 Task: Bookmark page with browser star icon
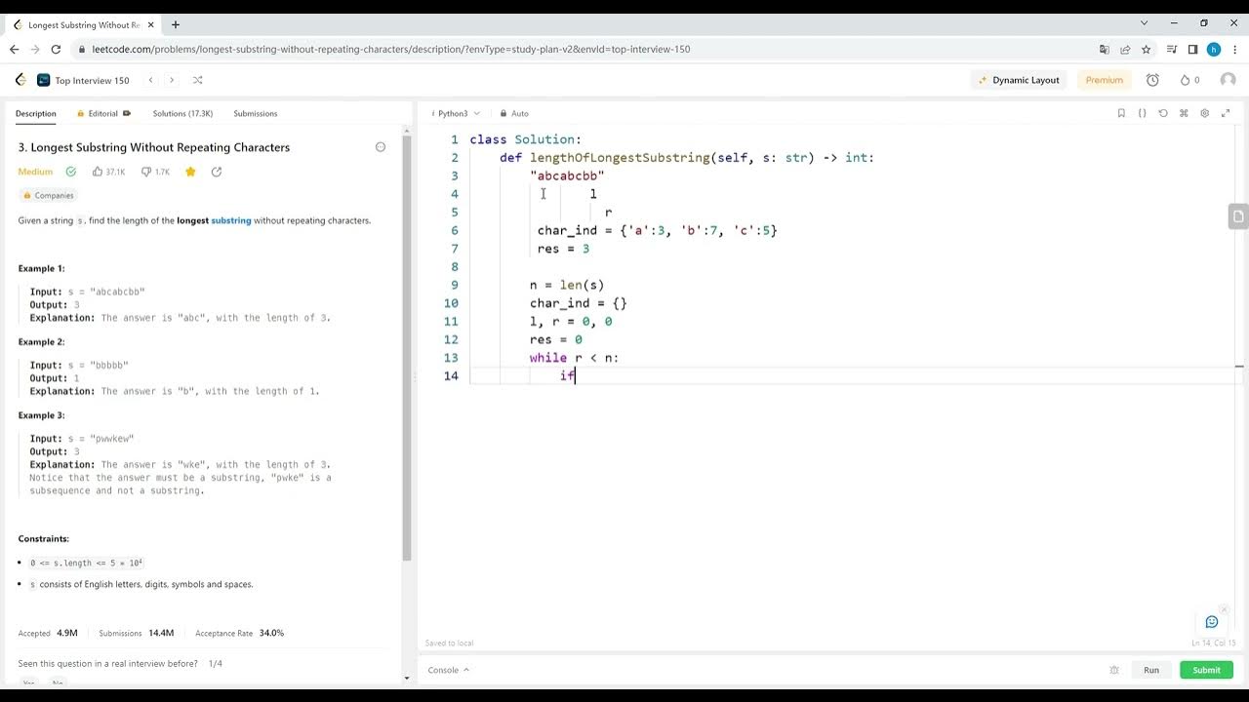coord(1147,49)
